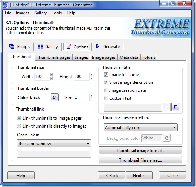The height and width of the screenshot is (187, 196).
Task: Click the app icon in the title bar
Action: (6, 5)
